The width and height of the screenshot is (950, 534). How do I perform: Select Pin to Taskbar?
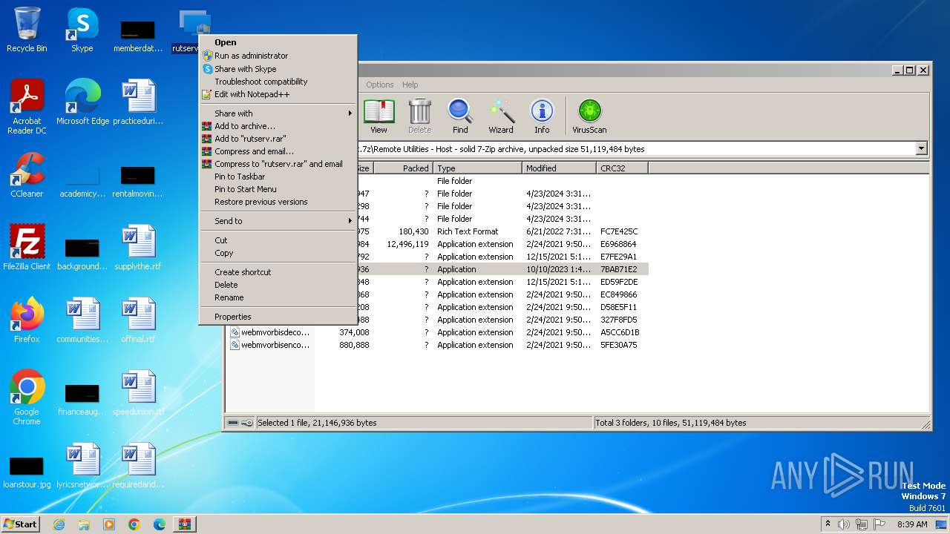278,177
